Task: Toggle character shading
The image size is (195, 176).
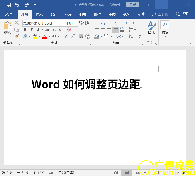Action: coord(81,36)
